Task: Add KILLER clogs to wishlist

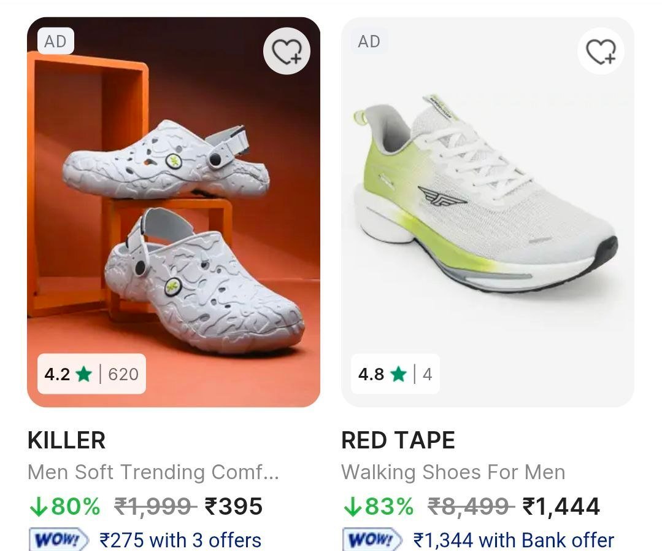Action: coord(286,50)
